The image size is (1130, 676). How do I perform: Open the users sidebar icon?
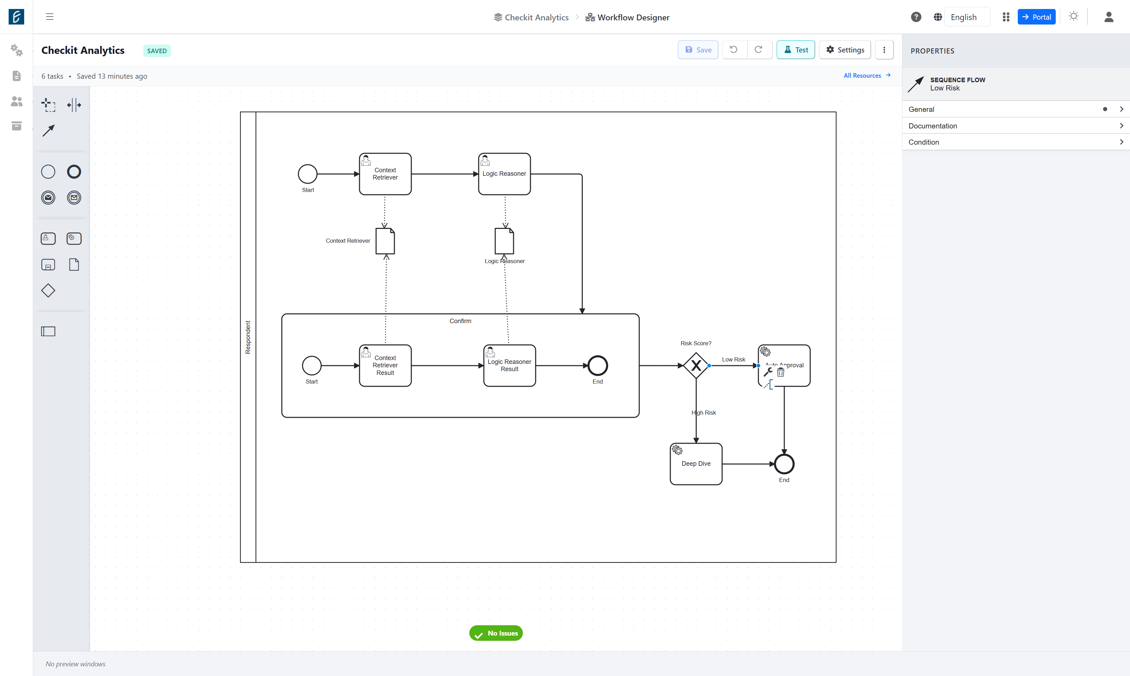16,101
